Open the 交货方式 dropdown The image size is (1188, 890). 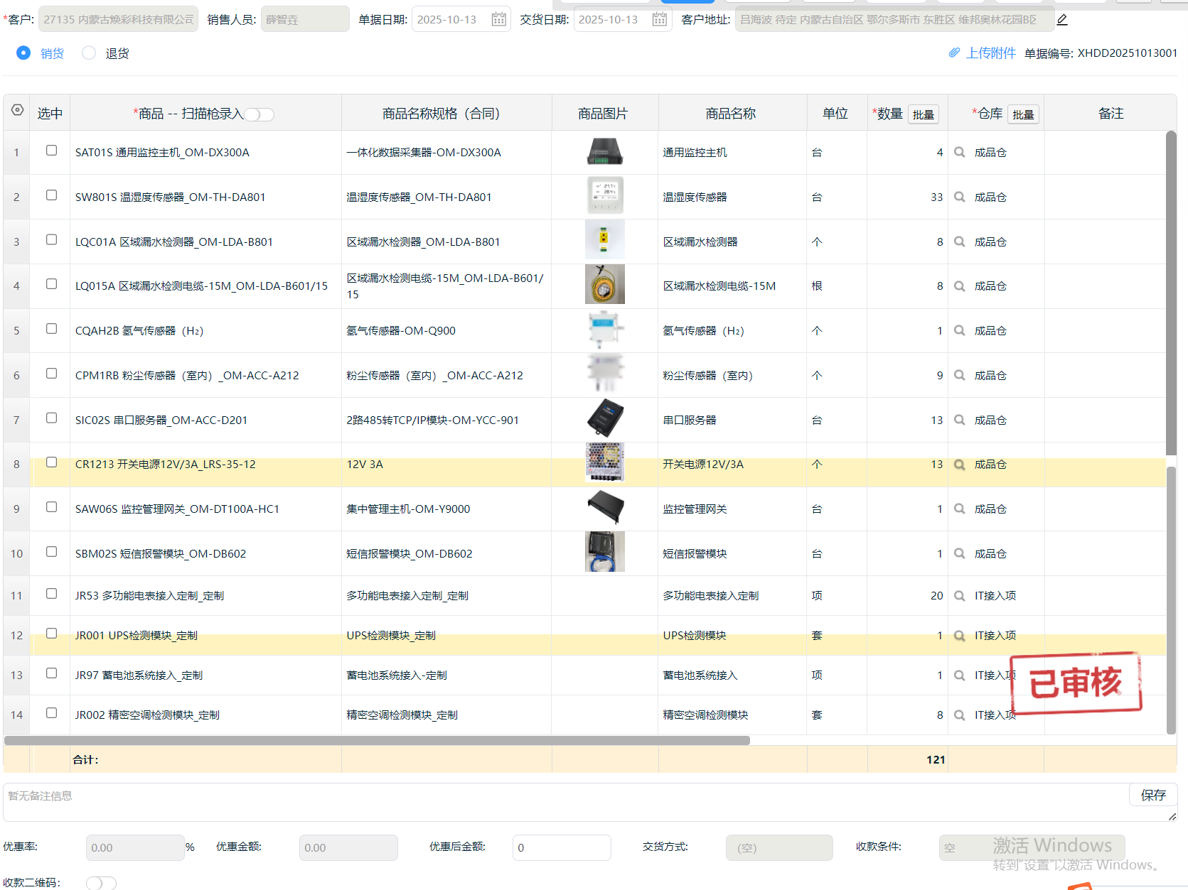click(778, 847)
